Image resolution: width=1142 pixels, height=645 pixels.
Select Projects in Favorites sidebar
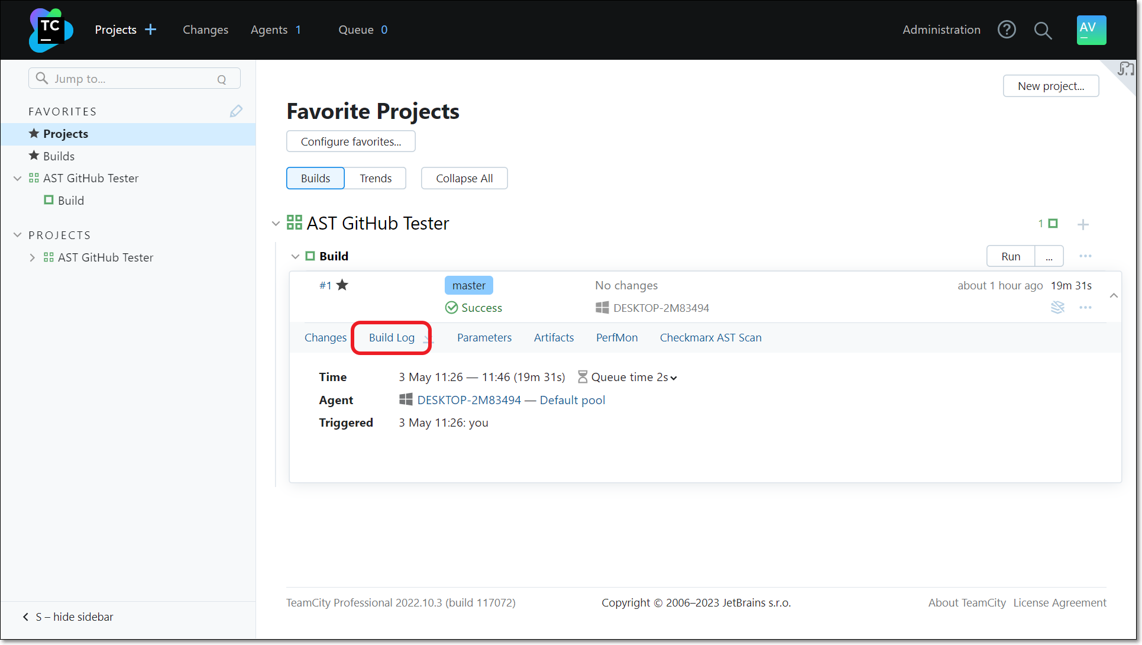pos(128,134)
